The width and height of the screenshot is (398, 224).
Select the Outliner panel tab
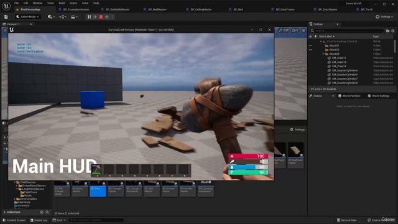(x=318, y=24)
